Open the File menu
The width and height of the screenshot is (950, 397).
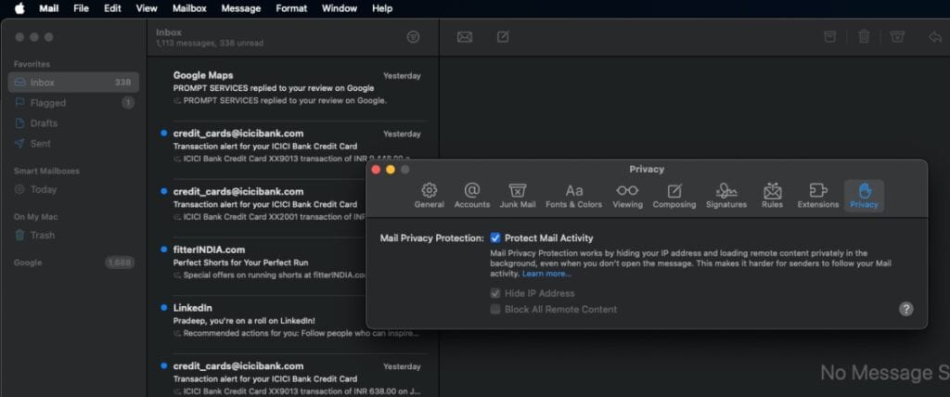82,8
